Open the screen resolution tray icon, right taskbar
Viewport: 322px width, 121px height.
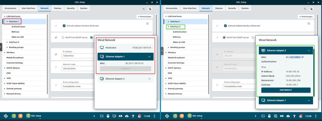[263, 116]
